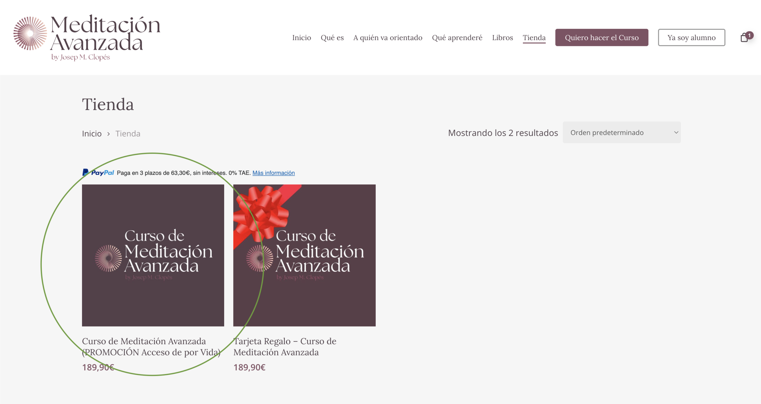Follow the Más información PayPal link
Screen dimensions: 761x404
tap(273, 173)
